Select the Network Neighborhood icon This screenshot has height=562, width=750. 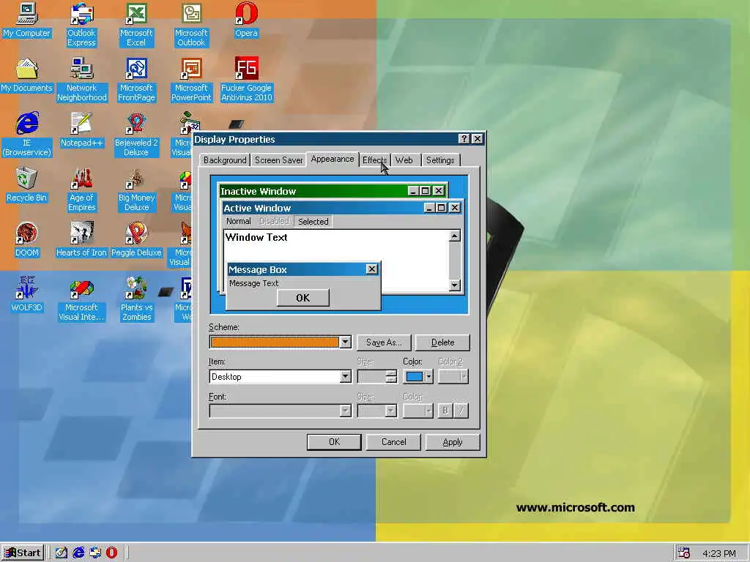coord(82,80)
